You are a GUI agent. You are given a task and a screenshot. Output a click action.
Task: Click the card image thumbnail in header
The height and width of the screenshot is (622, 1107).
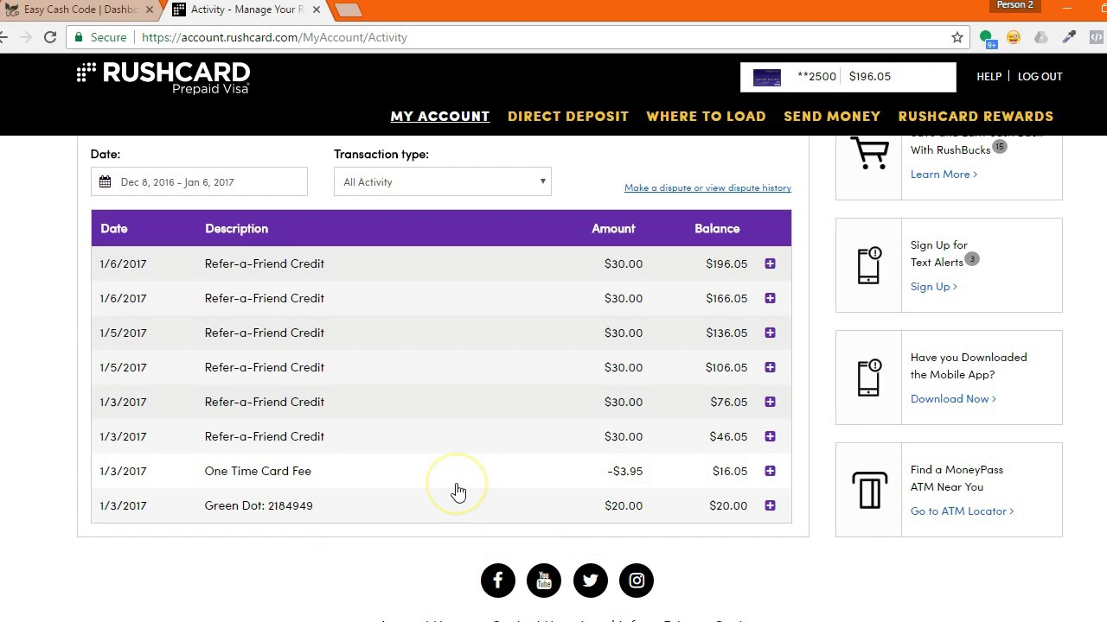(x=767, y=77)
